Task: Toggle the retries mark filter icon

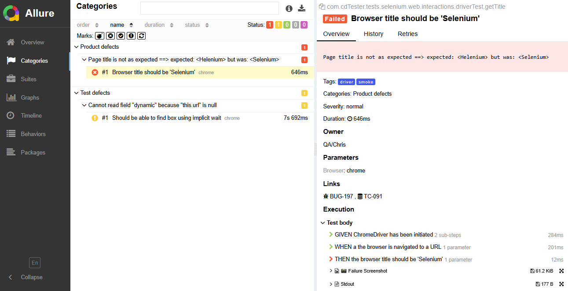Action: (141, 36)
